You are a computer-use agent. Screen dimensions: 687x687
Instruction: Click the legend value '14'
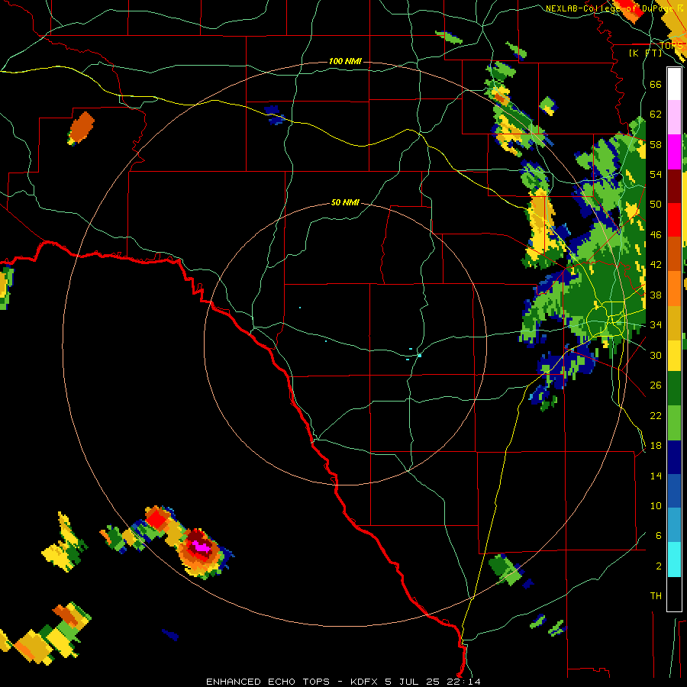coord(656,476)
